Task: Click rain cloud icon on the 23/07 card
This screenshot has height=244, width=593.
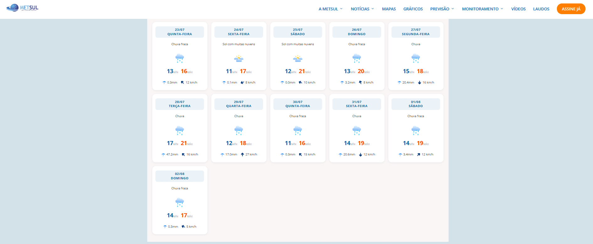Action: [x=180, y=58]
